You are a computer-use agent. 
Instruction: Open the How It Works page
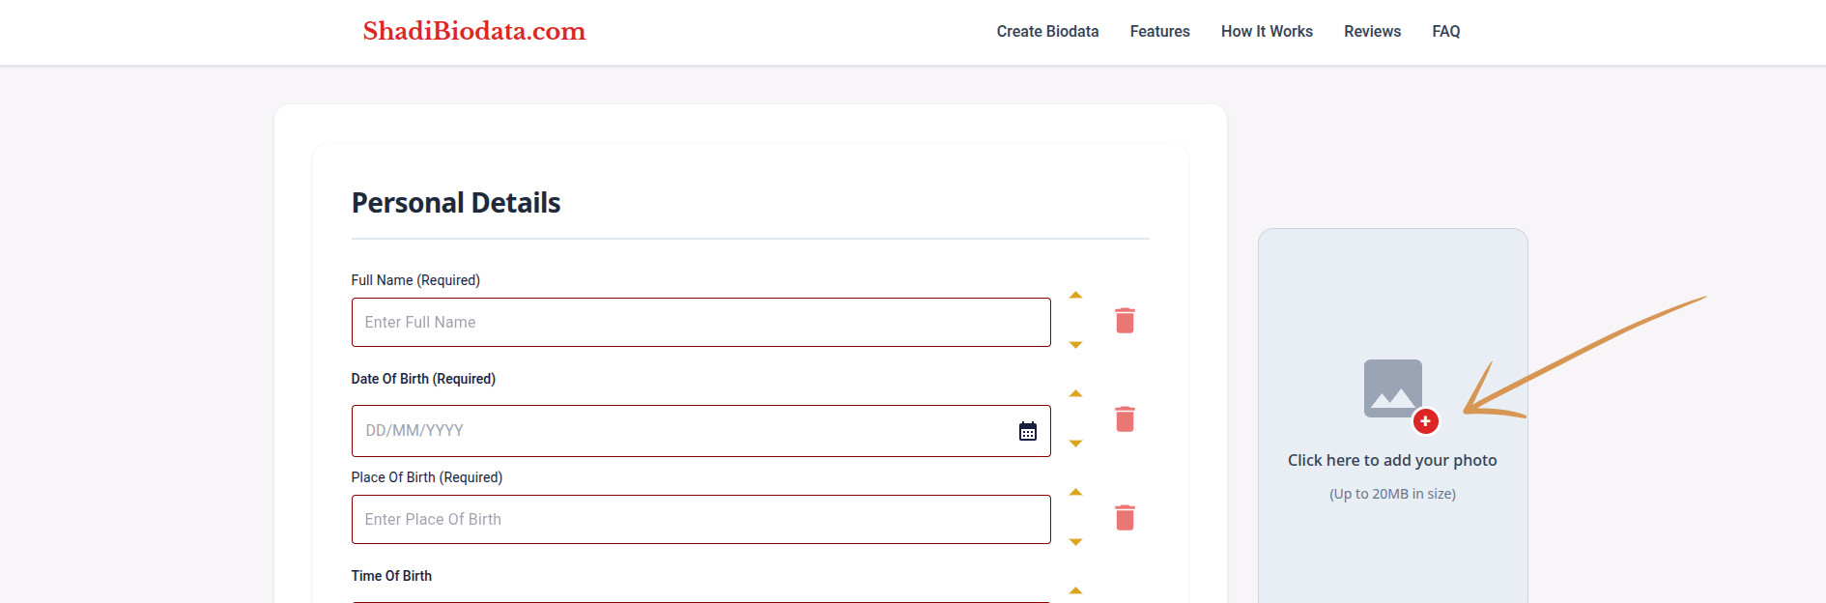click(1267, 32)
